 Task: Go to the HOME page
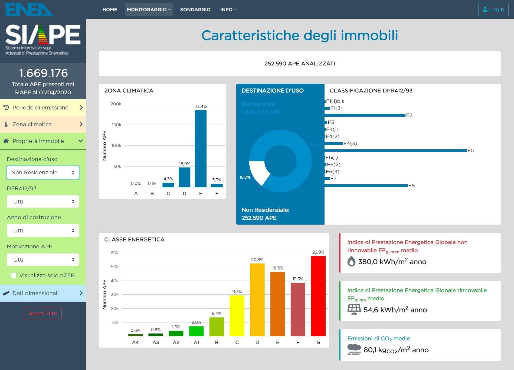[x=110, y=9]
